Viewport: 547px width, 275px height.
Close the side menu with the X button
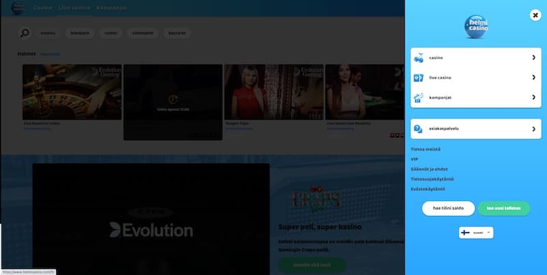click(535, 15)
